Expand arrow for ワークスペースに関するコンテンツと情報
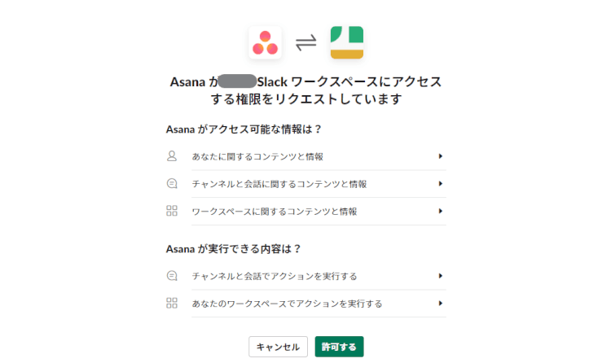611x363 pixels. click(x=440, y=211)
